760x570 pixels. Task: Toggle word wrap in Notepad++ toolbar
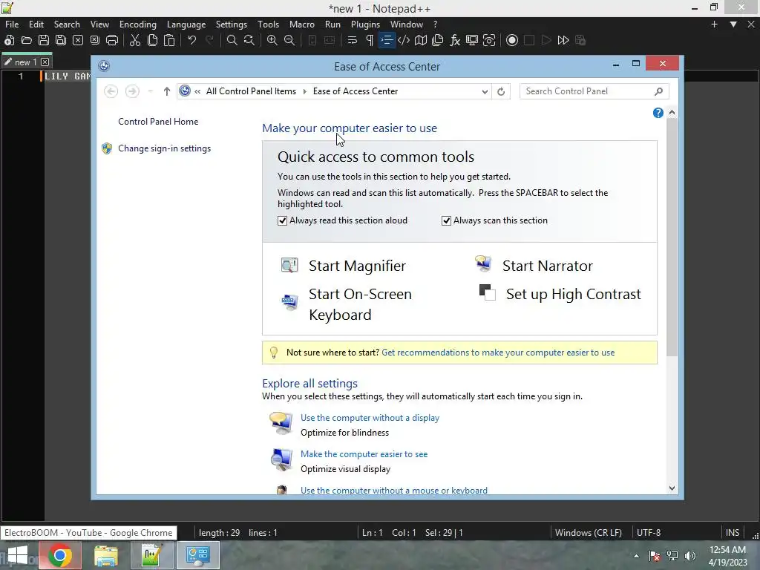353,40
